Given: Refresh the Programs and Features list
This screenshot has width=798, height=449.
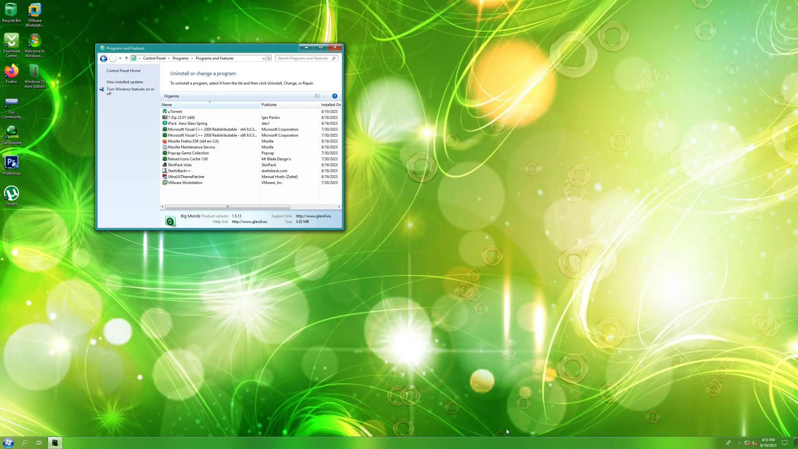Looking at the screenshot, I should pos(269,58).
